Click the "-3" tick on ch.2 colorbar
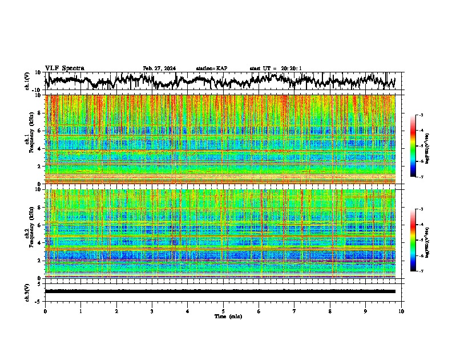This screenshot has width=452, height=349. (421, 209)
